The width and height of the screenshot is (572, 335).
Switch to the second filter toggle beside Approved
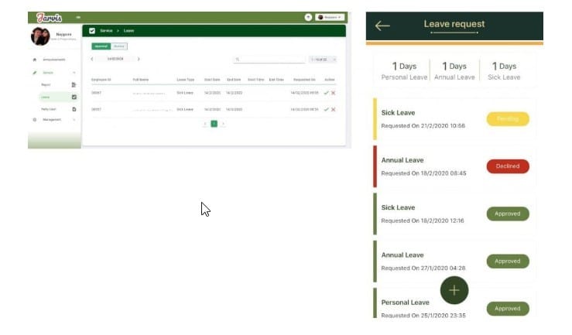119,46
